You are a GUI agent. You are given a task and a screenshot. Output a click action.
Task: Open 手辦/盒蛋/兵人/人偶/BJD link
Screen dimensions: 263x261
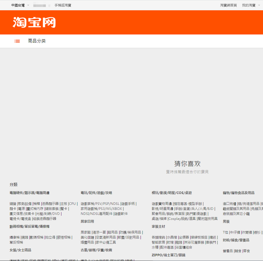pos(194,209)
